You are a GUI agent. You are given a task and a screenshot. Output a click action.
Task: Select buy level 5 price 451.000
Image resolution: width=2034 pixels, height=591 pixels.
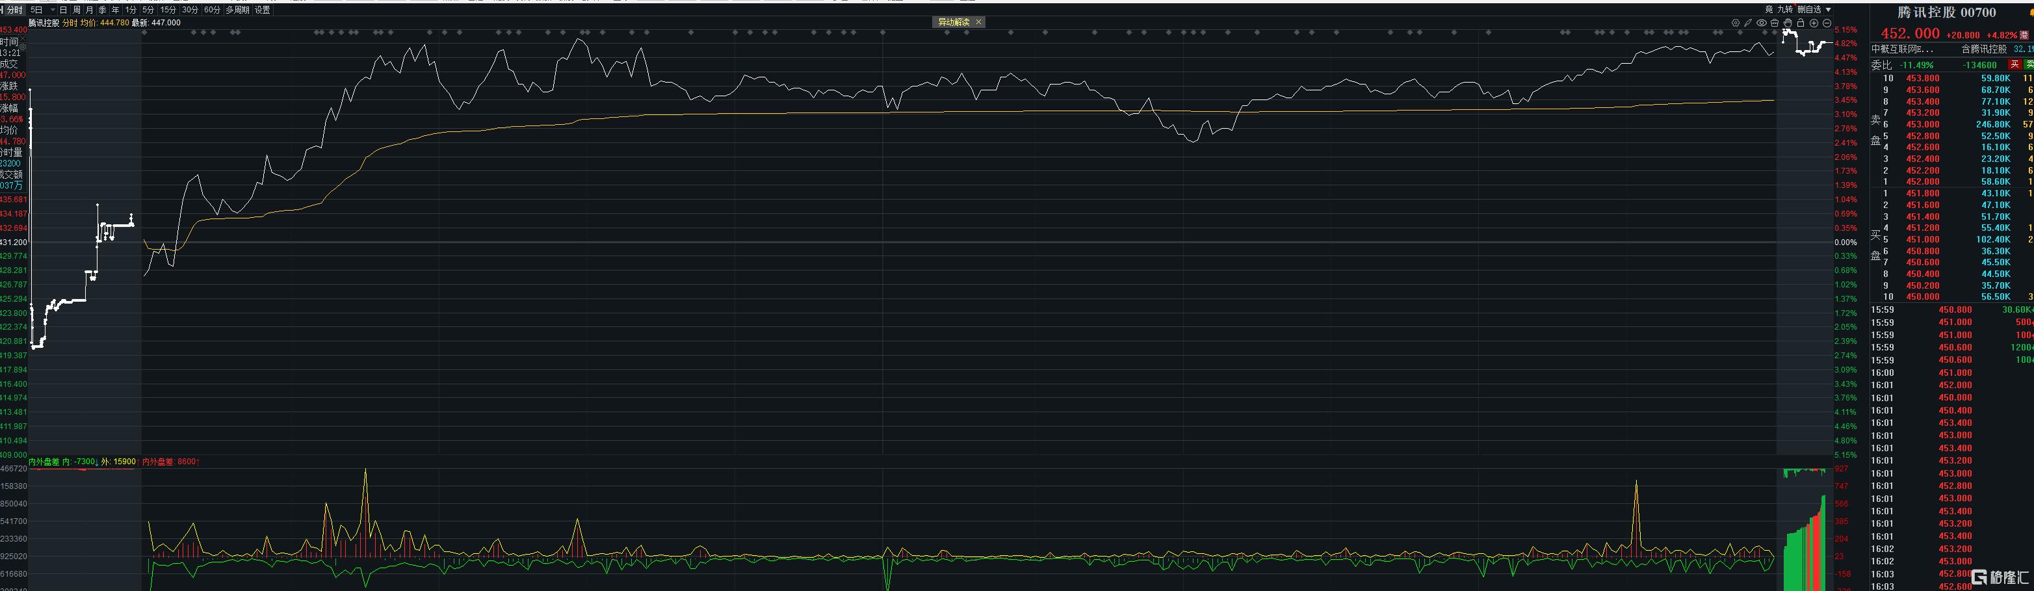(x=1923, y=239)
